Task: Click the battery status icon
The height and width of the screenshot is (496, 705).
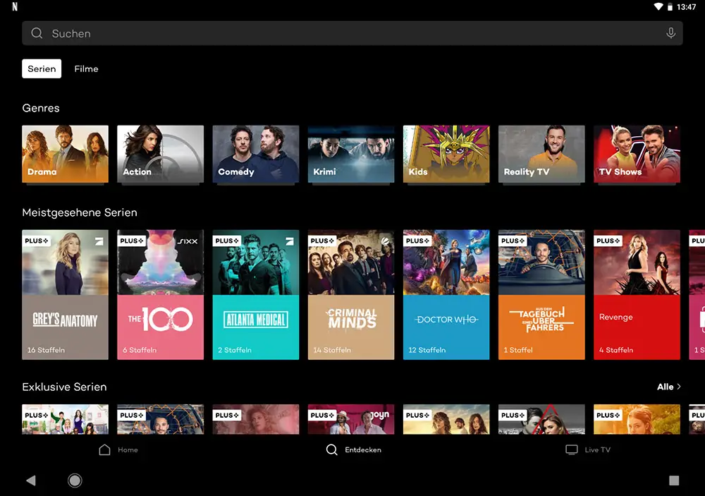Action: [670, 7]
